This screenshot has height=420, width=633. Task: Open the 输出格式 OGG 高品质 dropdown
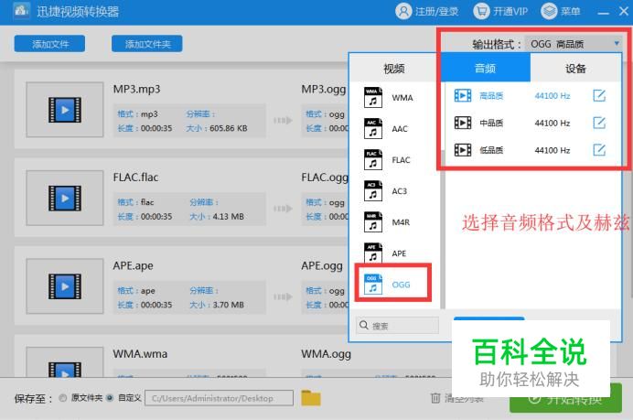point(573,44)
